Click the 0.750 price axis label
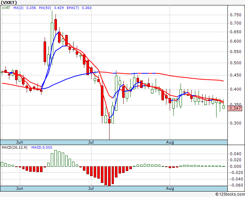The width and height of the screenshot is (245, 197). point(236,15)
